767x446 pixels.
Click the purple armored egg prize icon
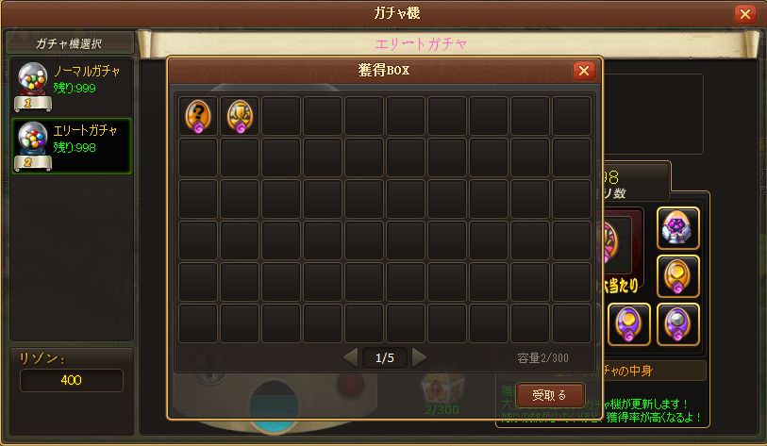[677, 228]
